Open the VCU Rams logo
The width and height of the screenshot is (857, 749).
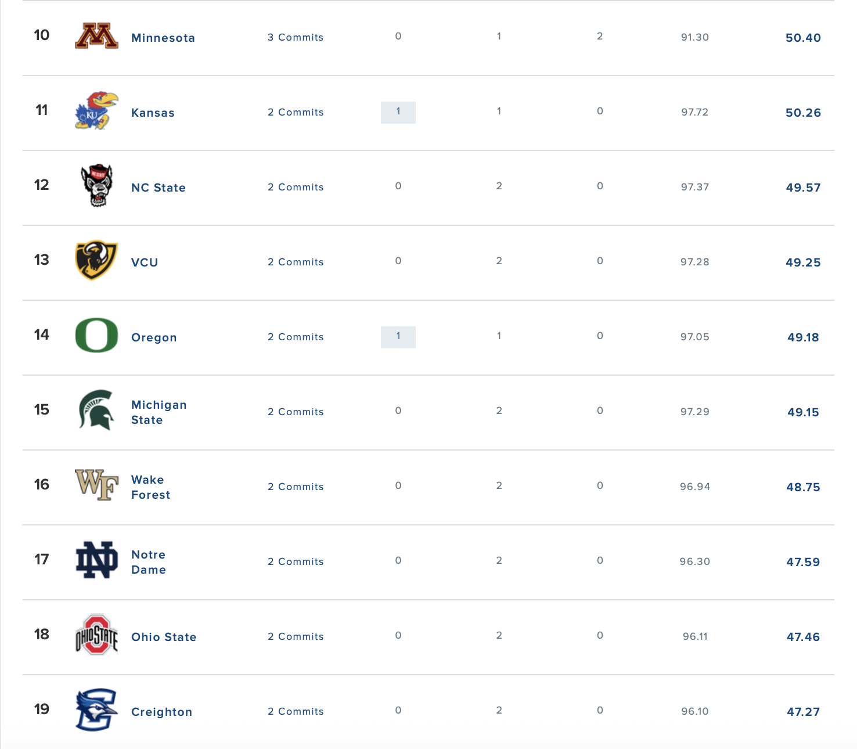pos(95,262)
